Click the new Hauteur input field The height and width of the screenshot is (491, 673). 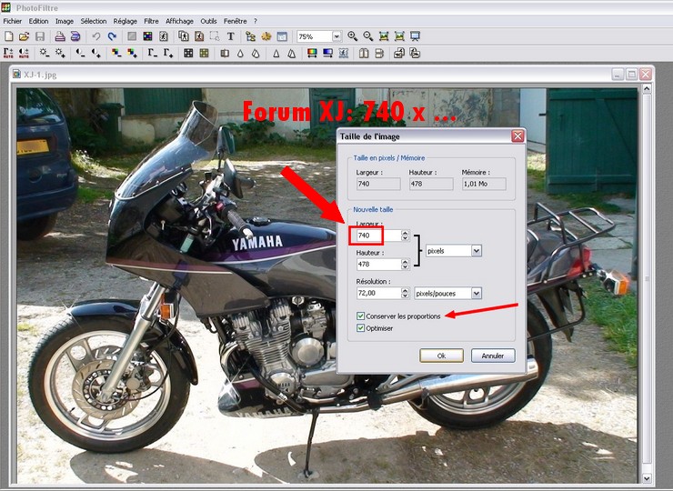379,265
